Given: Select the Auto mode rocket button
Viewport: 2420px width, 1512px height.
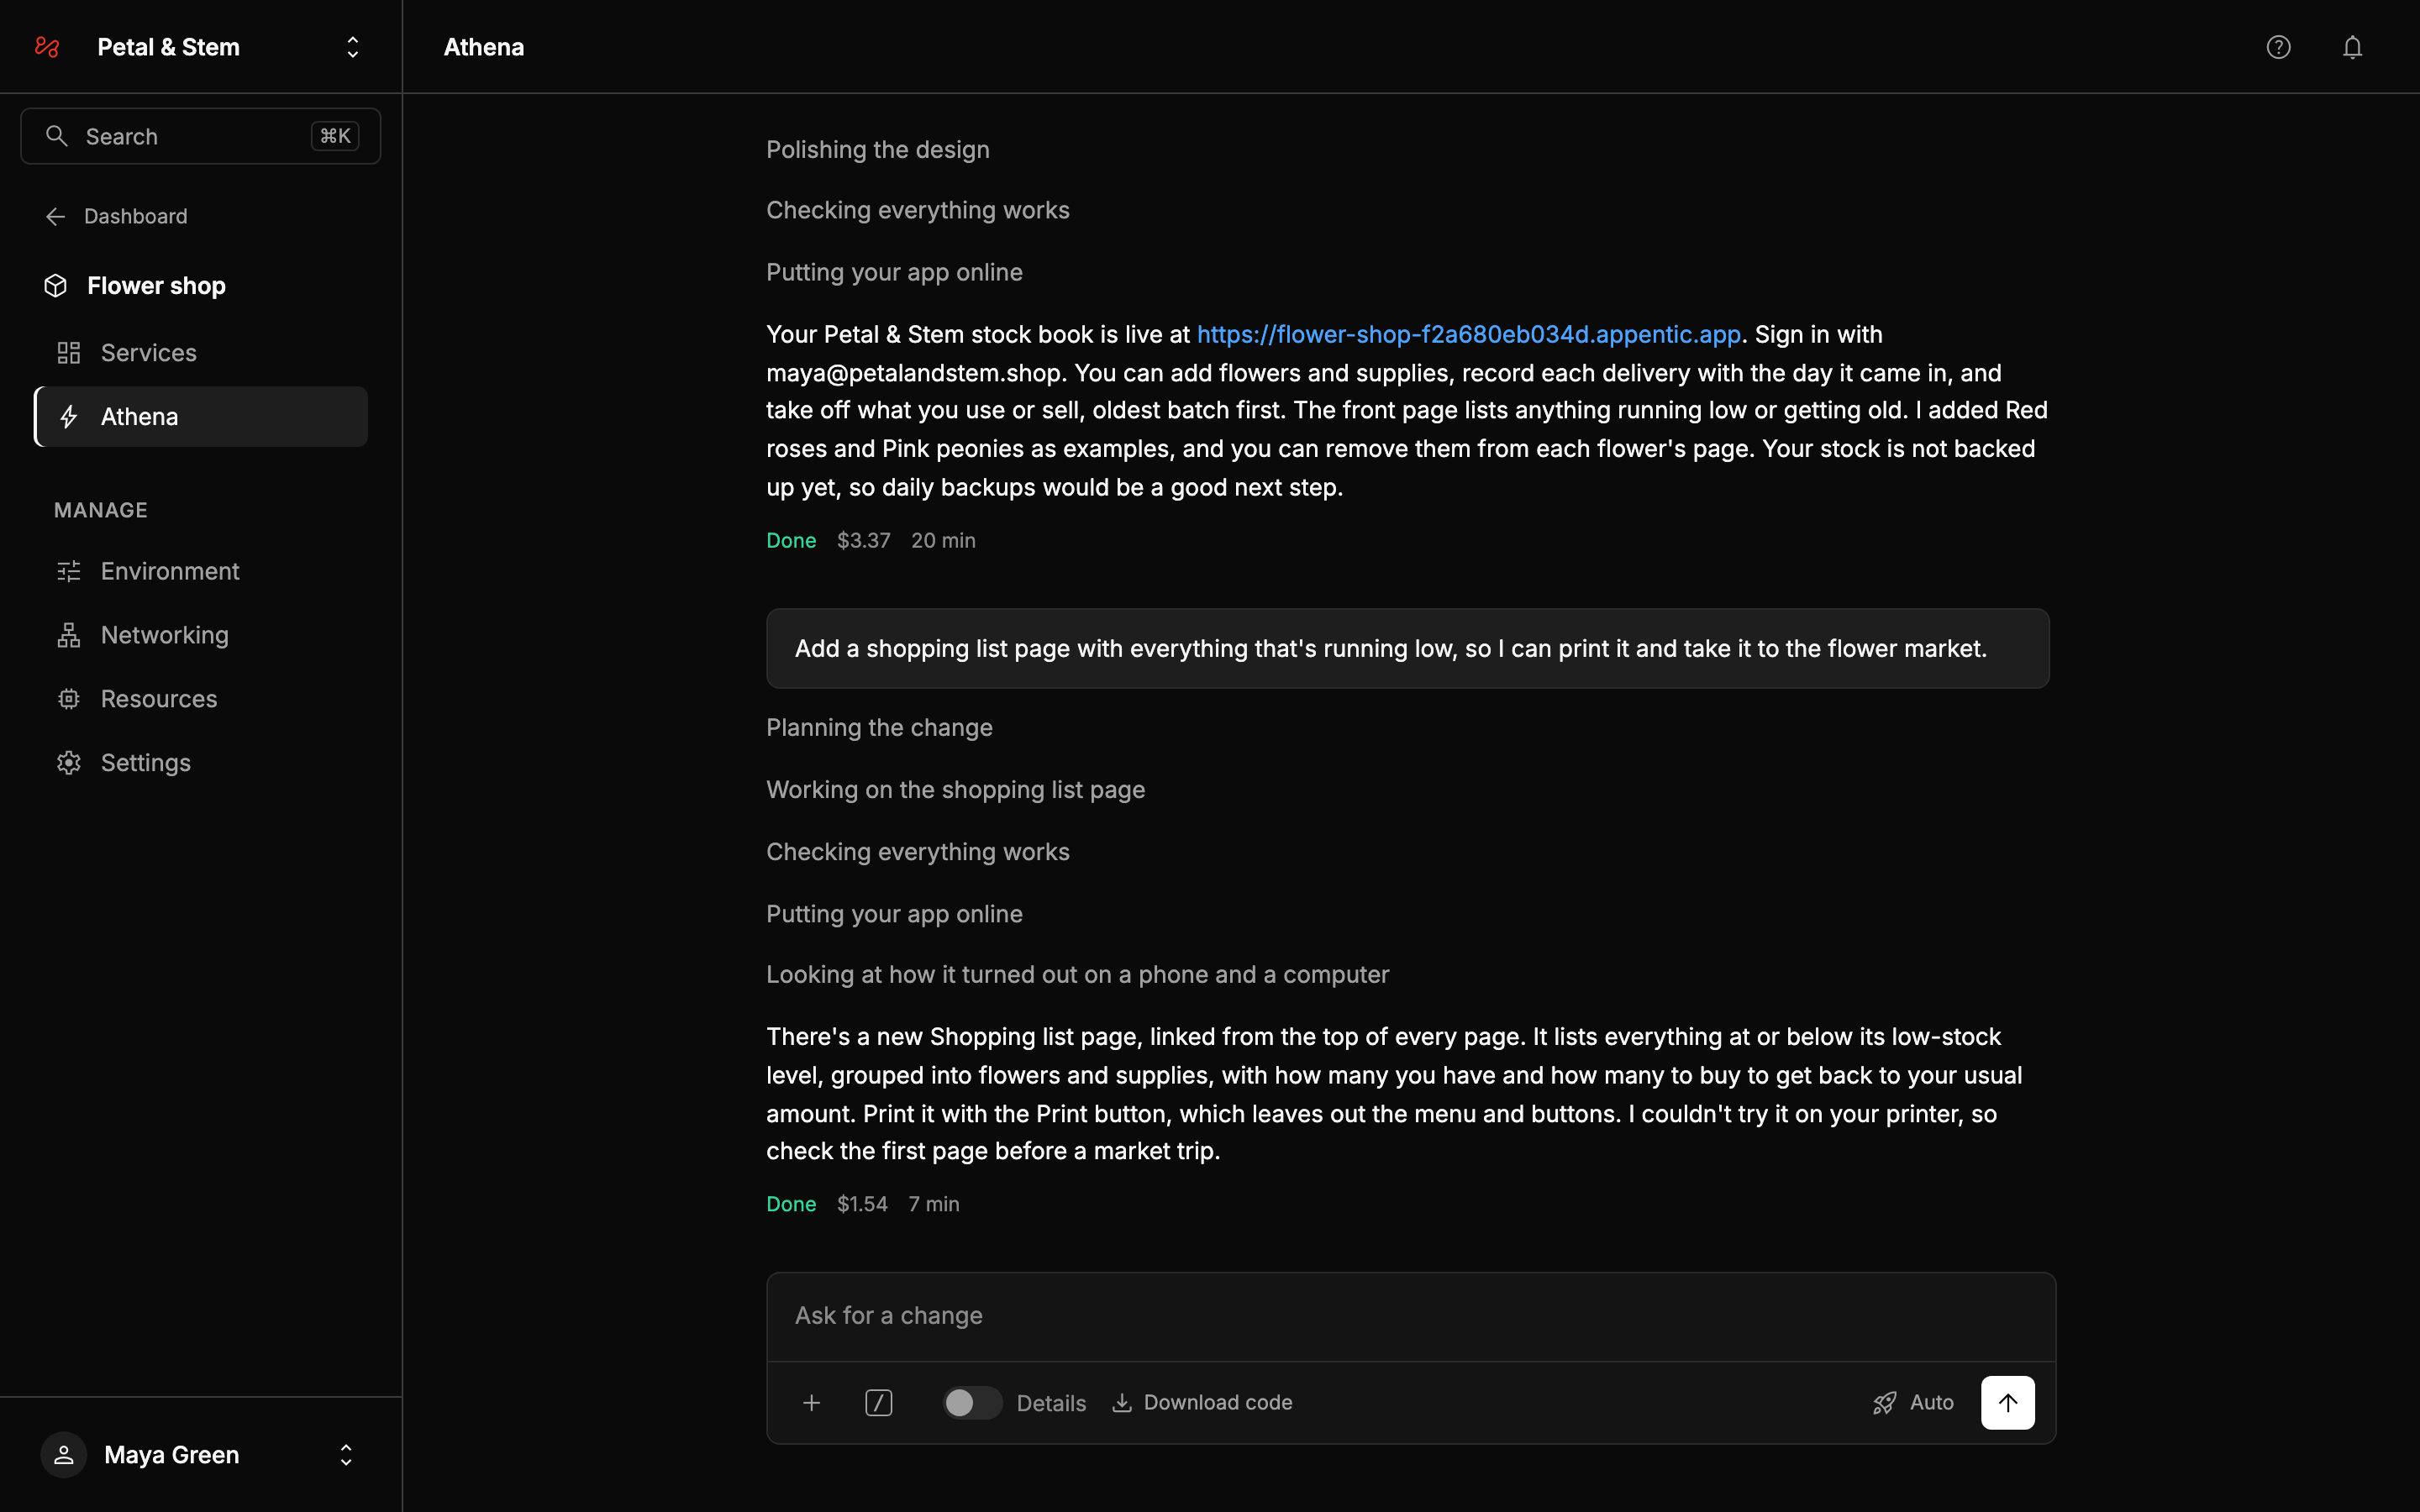Looking at the screenshot, I should coord(1913,1403).
